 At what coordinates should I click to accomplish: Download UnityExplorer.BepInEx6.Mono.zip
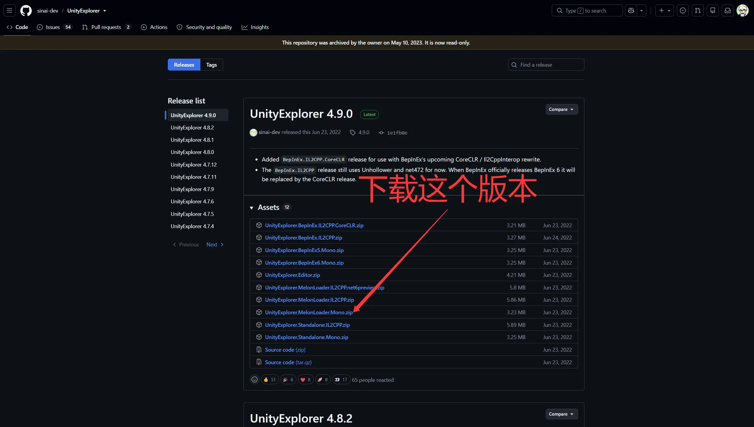click(304, 263)
